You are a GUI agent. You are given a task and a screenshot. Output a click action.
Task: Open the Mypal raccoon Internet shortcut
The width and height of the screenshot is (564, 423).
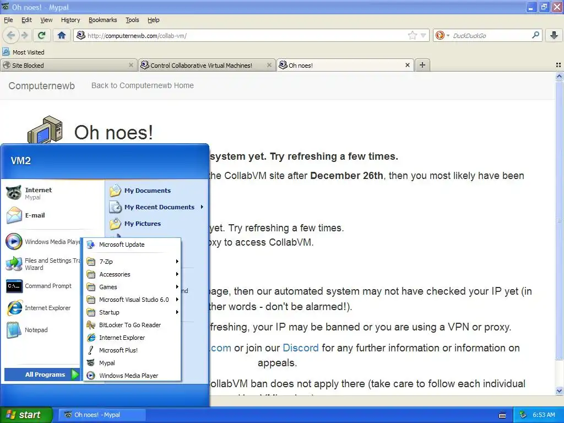(x=52, y=193)
